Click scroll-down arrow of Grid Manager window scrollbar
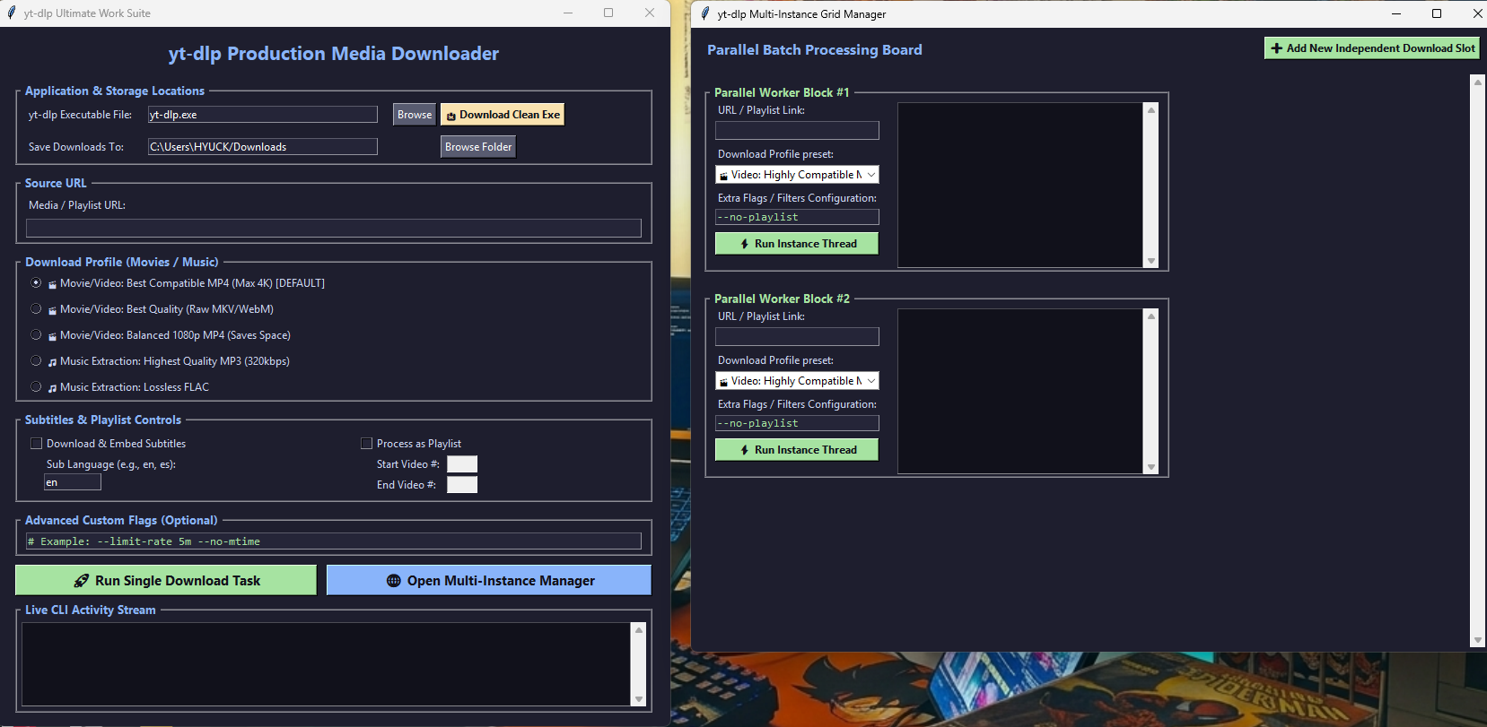The height and width of the screenshot is (727, 1487). pyautogui.click(x=1478, y=640)
